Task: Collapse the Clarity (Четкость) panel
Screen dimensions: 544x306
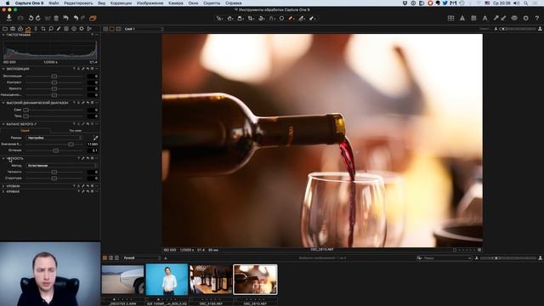Action: coord(3,159)
